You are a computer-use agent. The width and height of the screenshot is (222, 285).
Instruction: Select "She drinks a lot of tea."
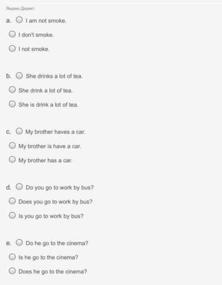pyautogui.click(x=19, y=75)
